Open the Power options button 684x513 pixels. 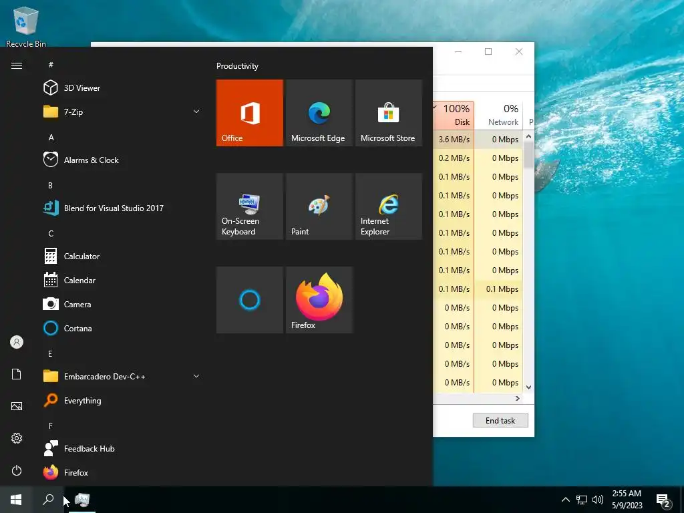tap(17, 470)
